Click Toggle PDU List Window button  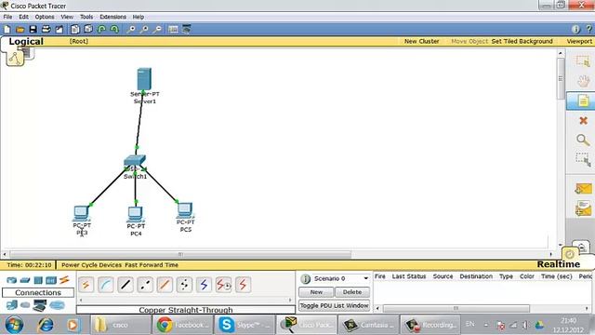[335, 305]
